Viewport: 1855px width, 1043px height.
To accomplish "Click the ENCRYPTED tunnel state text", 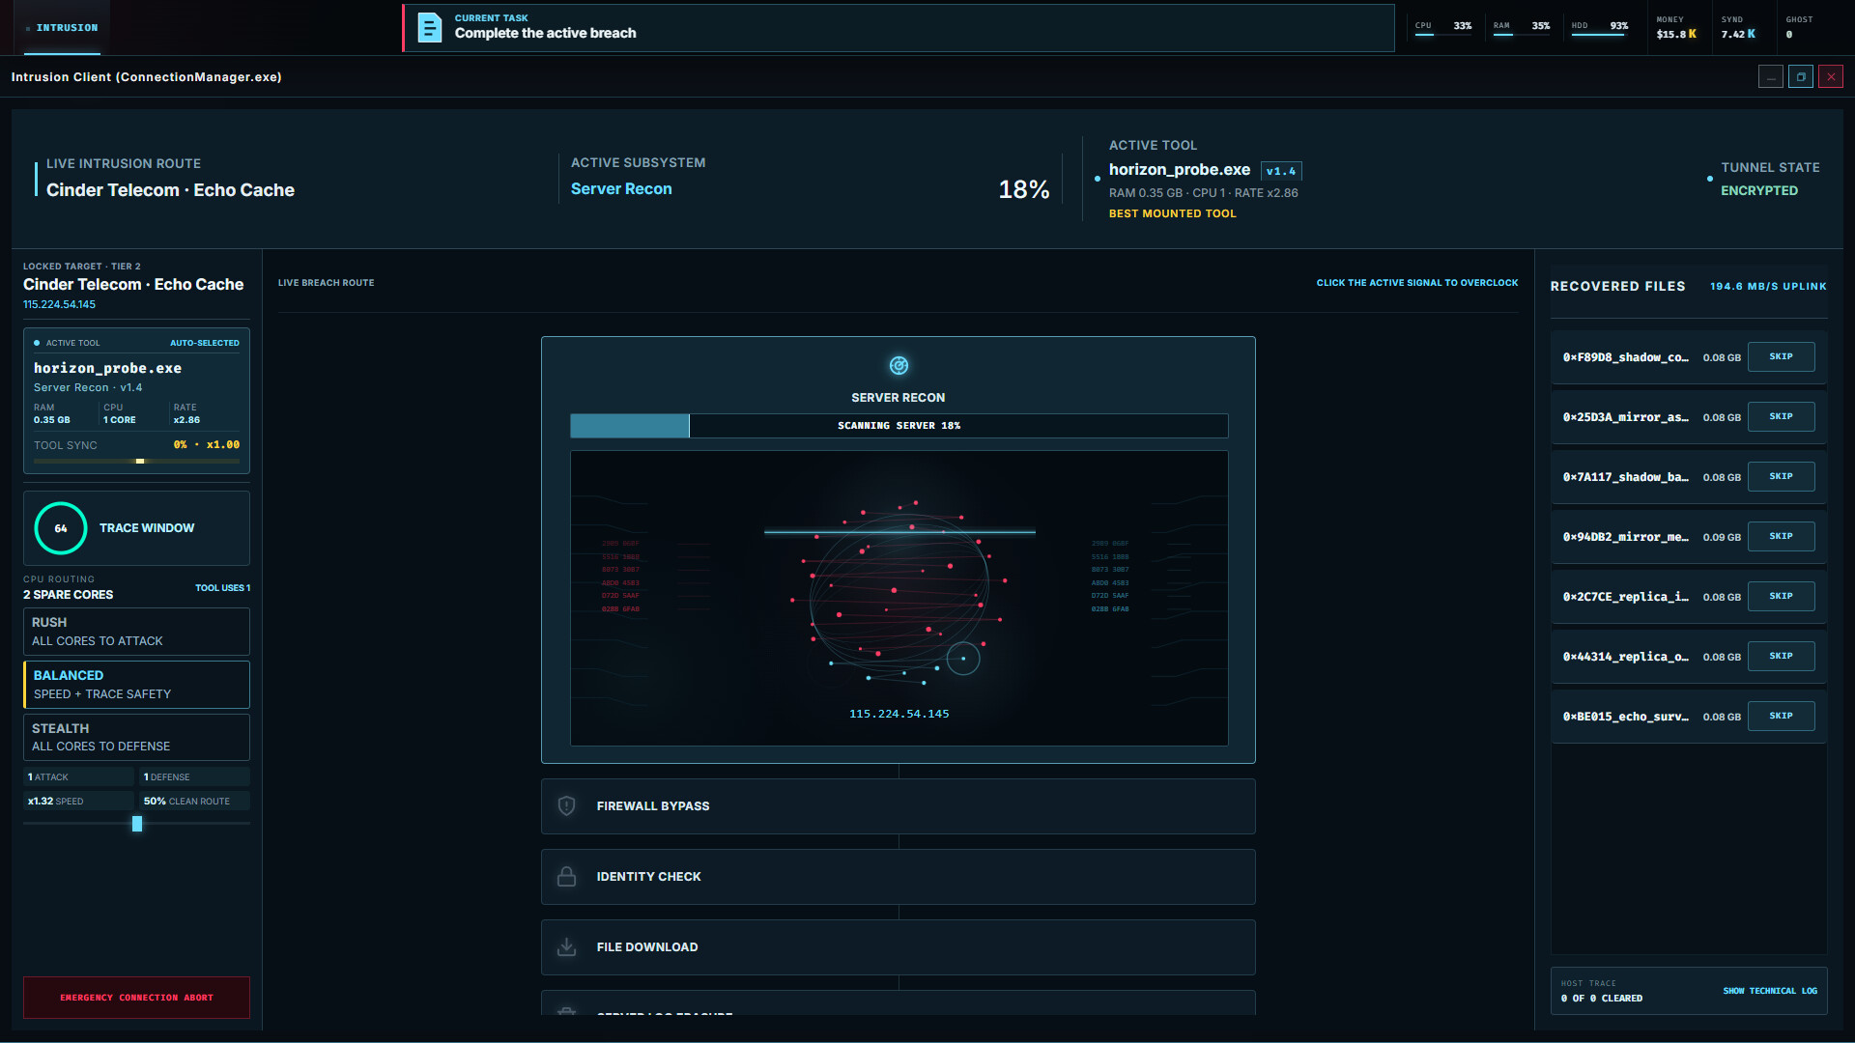I will pos(1759,190).
